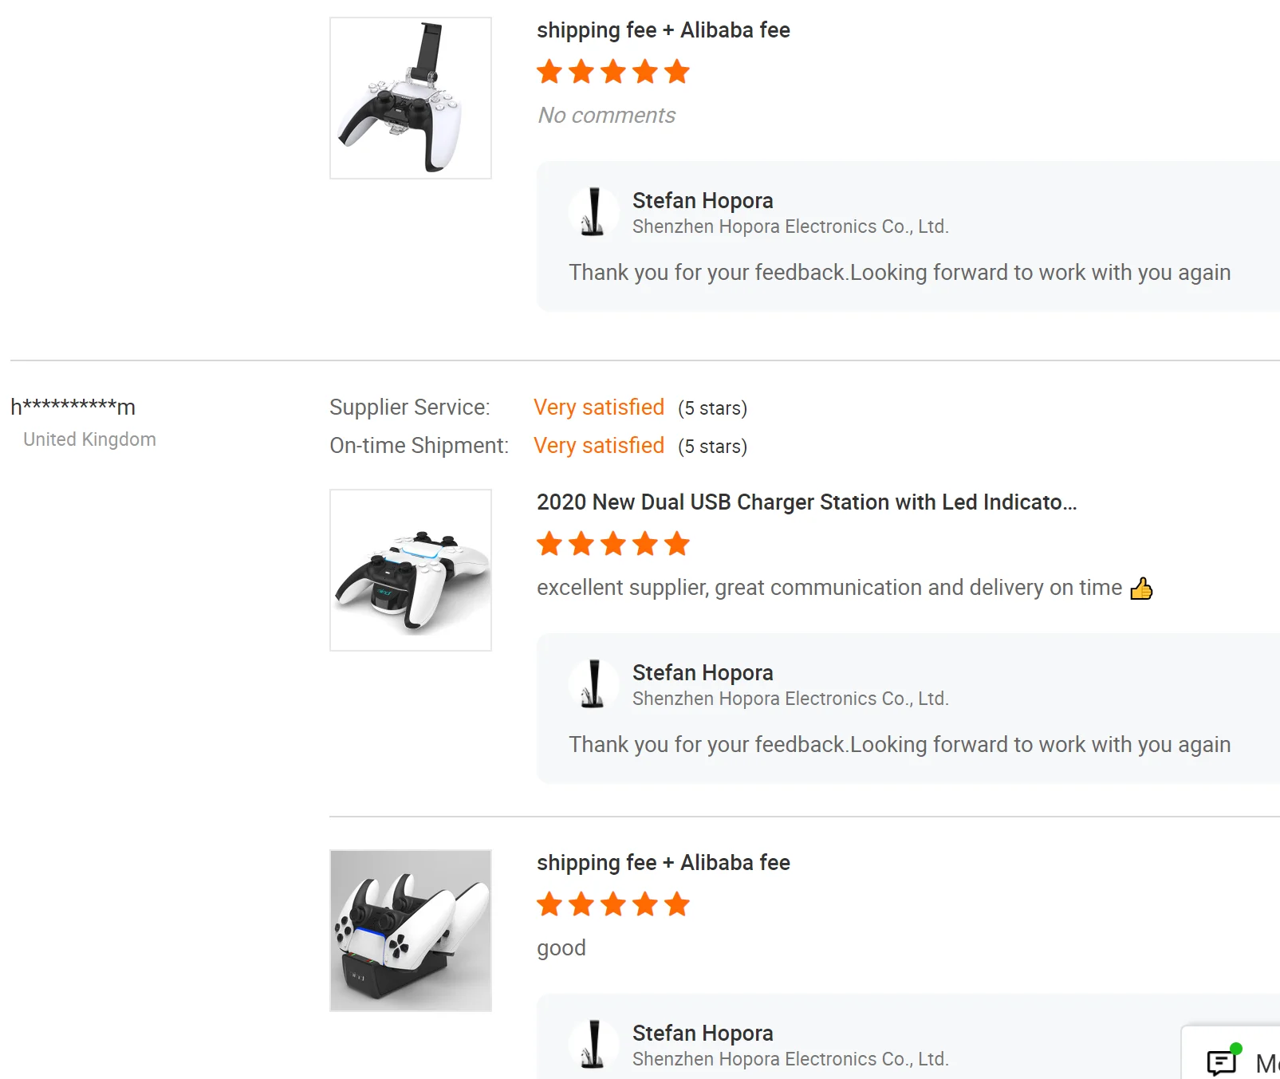
Task: Open the Dual USB Charger Station thumbnail
Action: (x=410, y=570)
